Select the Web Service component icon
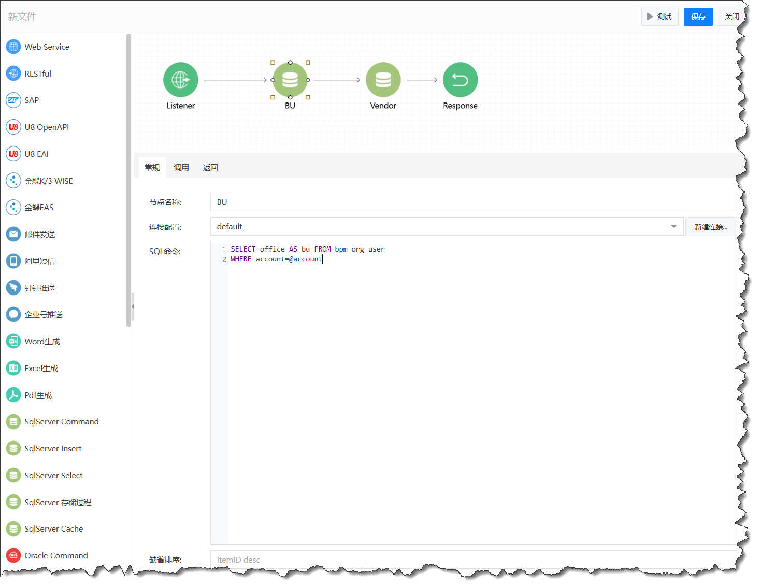The height and width of the screenshot is (588, 760). click(13, 47)
